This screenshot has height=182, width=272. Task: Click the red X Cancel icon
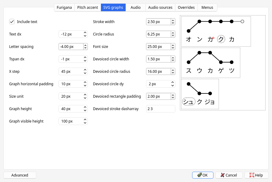pyautogui.click(x=222, y=175)
